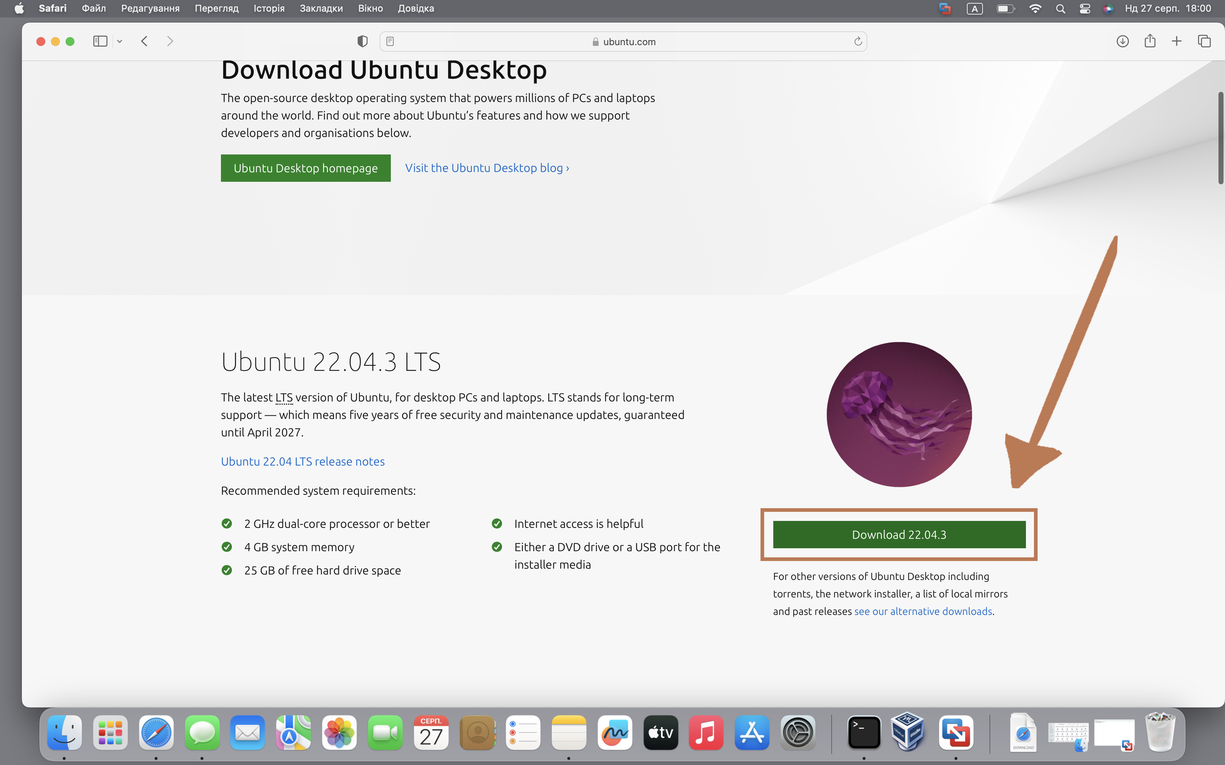
Task: Open Launchpad from the Dock
Action: tap(110, 732)
